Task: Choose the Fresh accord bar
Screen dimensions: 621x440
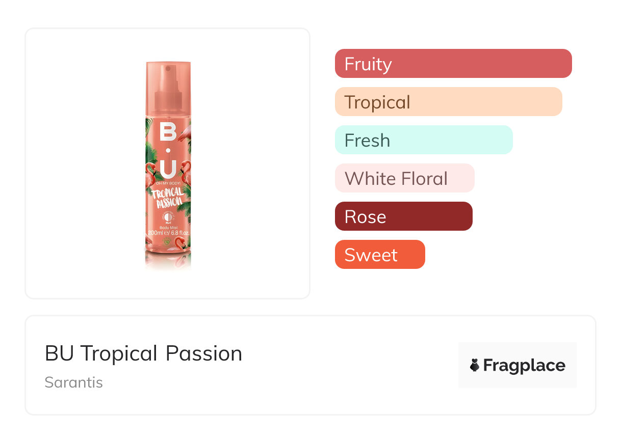Action: 423,140
